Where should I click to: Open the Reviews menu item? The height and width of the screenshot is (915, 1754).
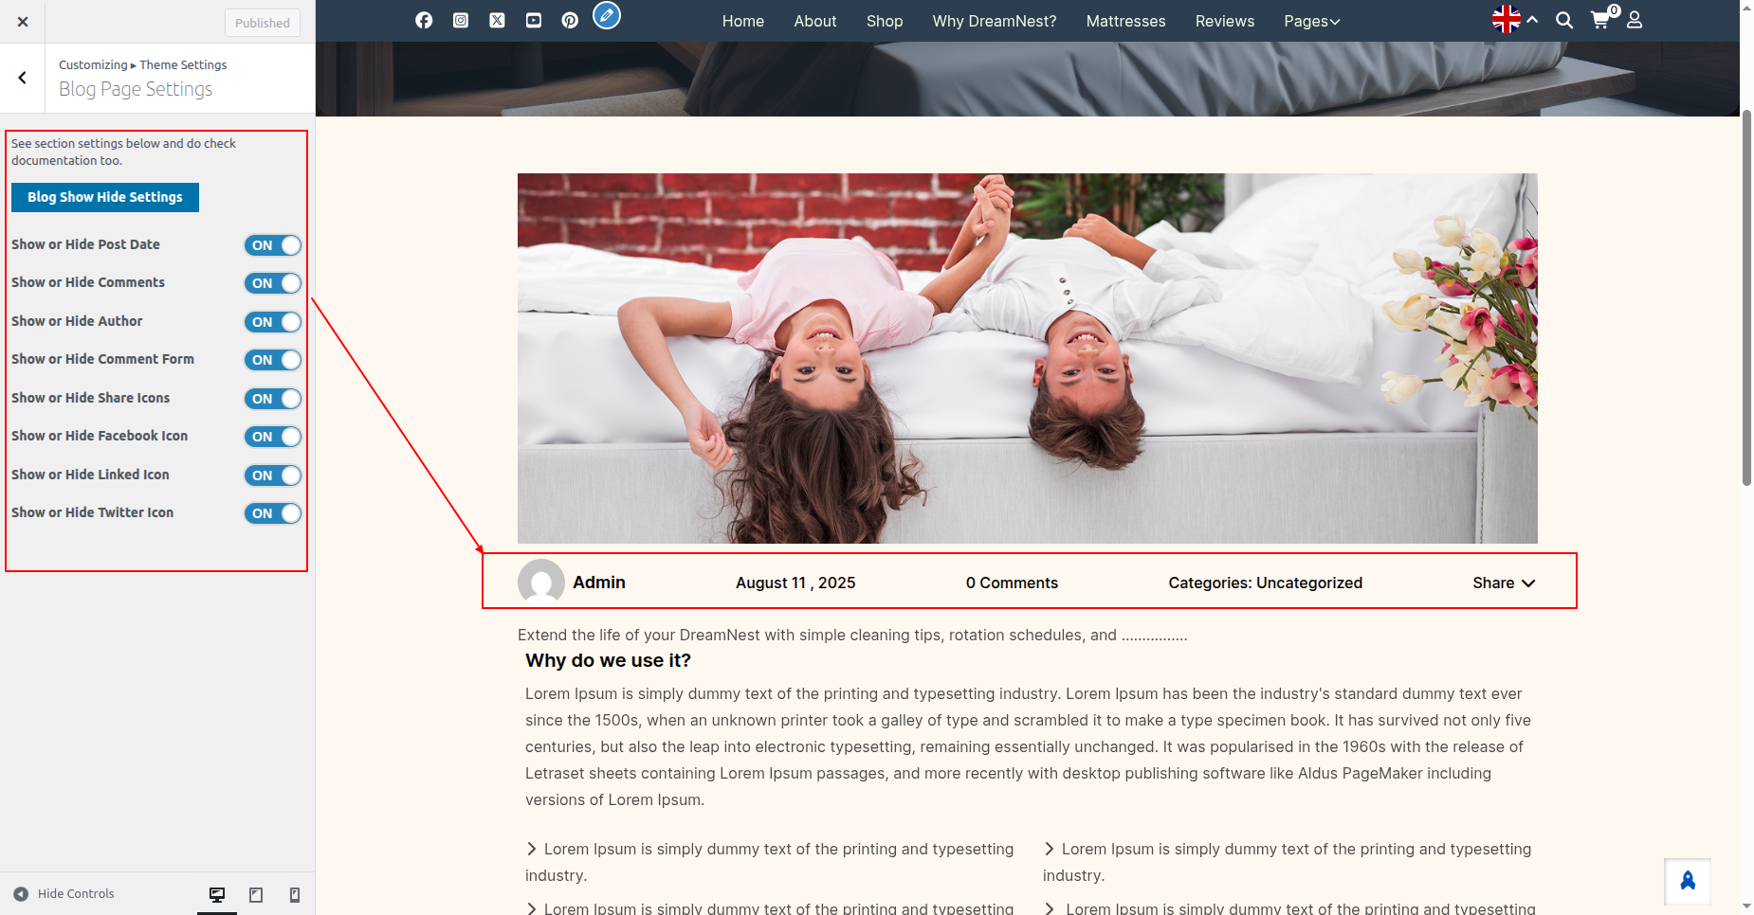(x=1224, y=21)
